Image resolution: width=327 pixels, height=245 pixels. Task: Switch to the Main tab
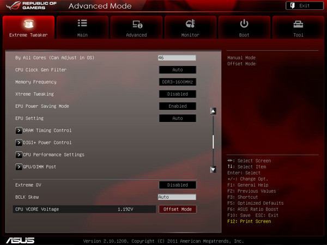82,27
